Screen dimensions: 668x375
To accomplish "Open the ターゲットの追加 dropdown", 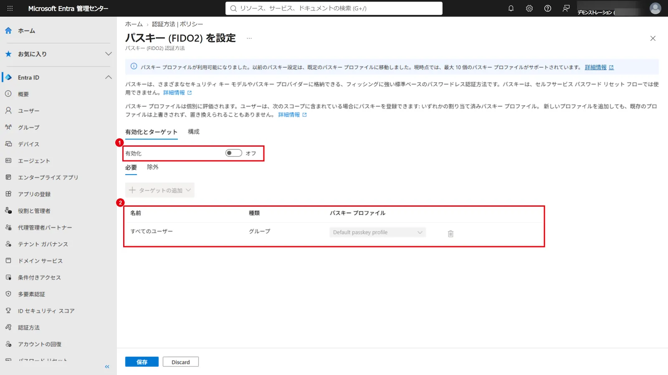I will [160, 190].
